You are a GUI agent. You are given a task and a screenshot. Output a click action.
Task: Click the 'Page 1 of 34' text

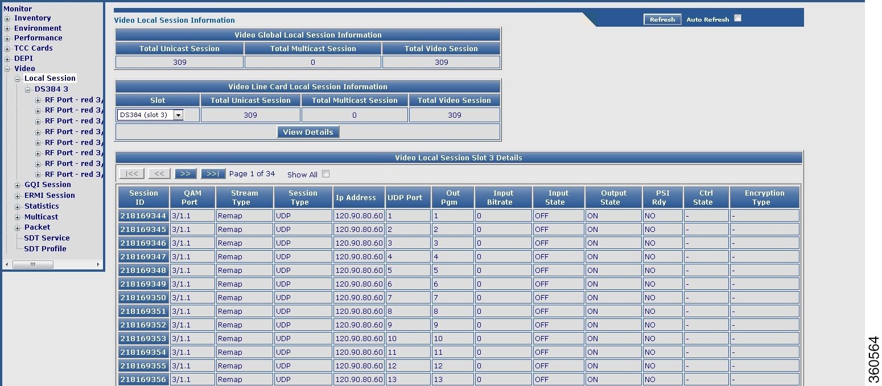coord(252,174)
